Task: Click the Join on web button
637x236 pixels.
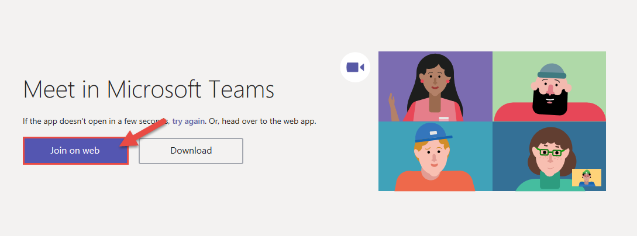Action: point(75,151)
